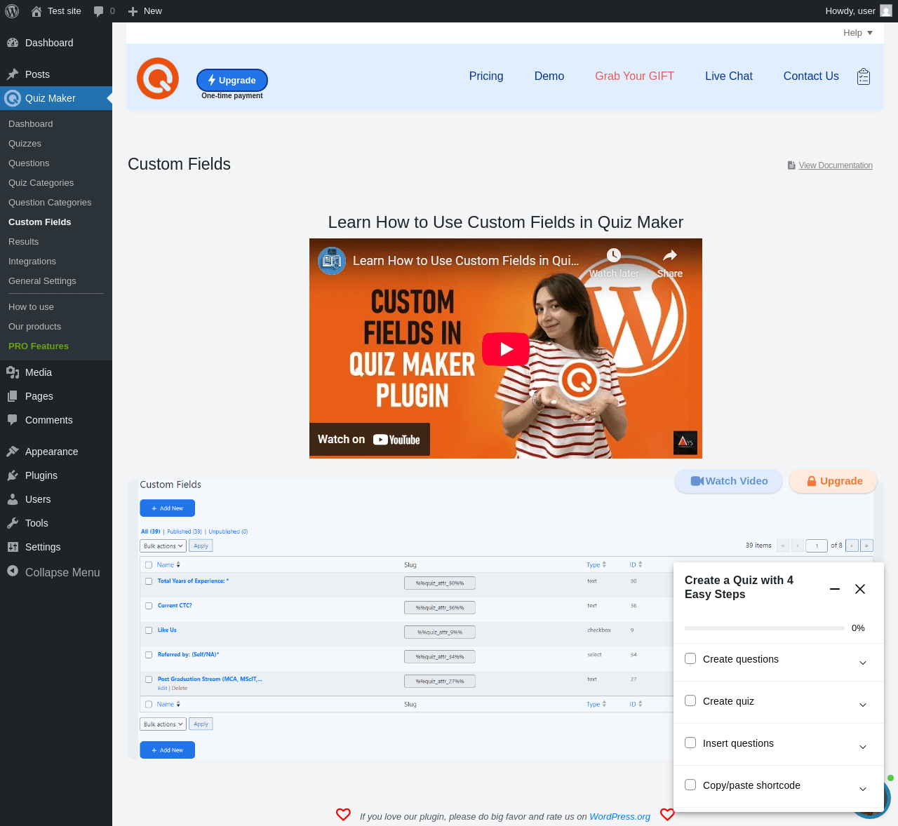Click the quiz steps progress bar
This screenshot has height=826, width=898.
pyautogui.click(x=765, y=628)
